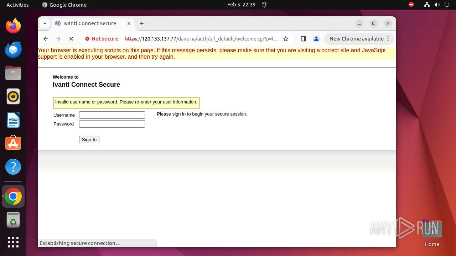The width and height of the screenshot is (456, 256).
Task: Click New Chrome available update button
Action: (x=359, y=39)
